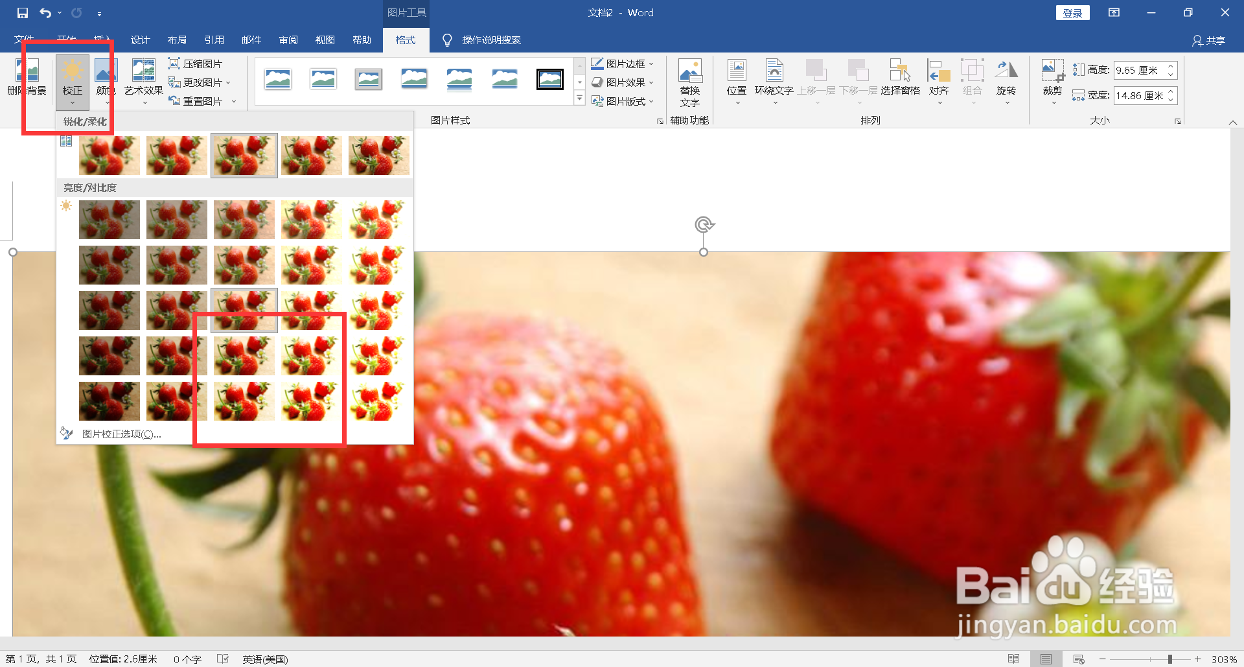
Task: Save the document with the floppy icon
Action: click(22, 13)
